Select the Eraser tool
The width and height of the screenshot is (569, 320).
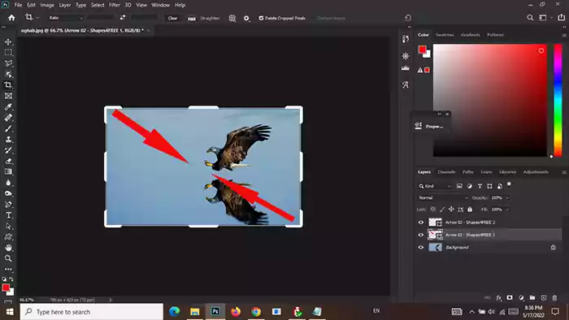coord(8,162)
